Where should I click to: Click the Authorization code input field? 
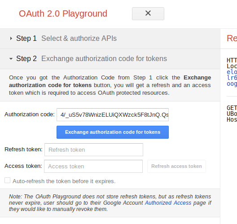(x=113, y=114)
